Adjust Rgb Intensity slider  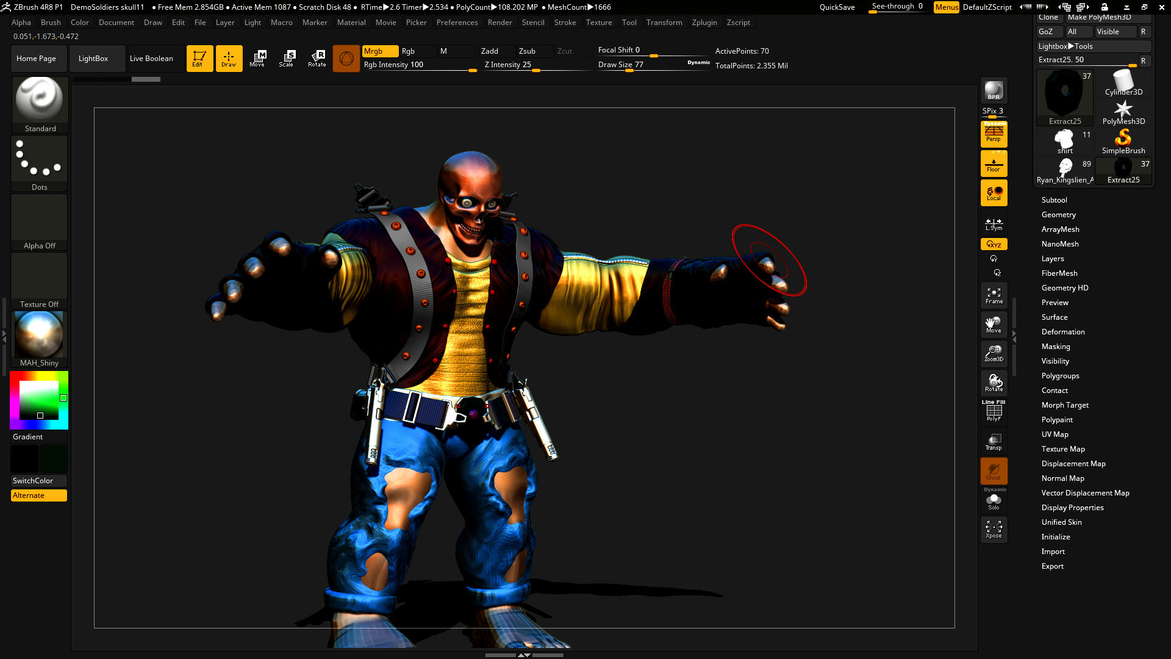(420, 65)
